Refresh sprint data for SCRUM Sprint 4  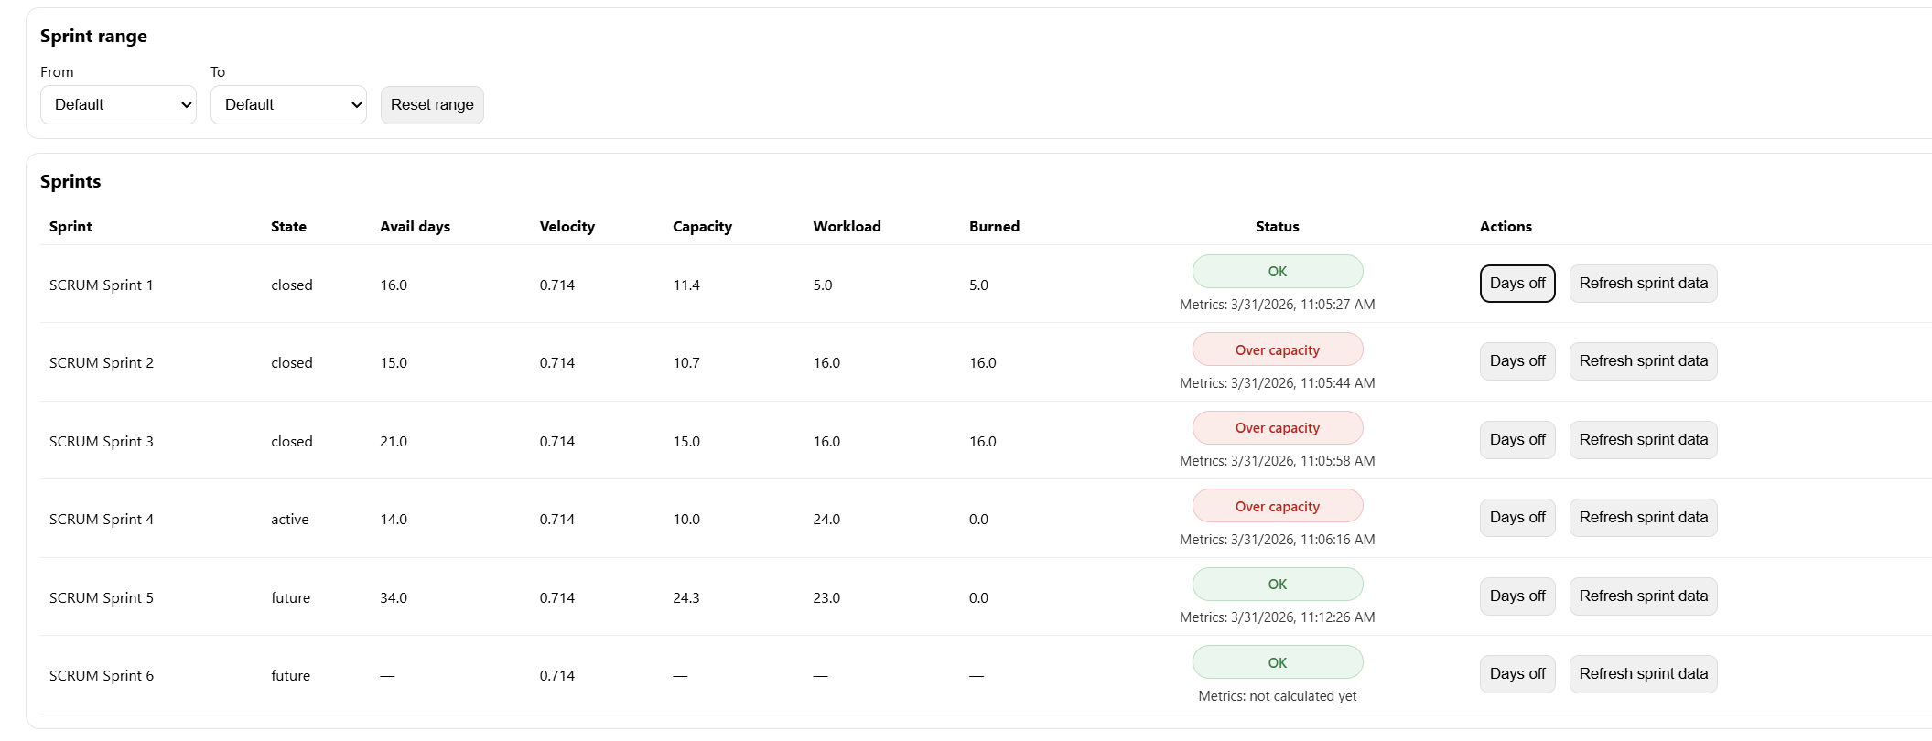point(1643,518)
